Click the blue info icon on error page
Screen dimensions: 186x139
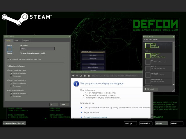[76, 84]
